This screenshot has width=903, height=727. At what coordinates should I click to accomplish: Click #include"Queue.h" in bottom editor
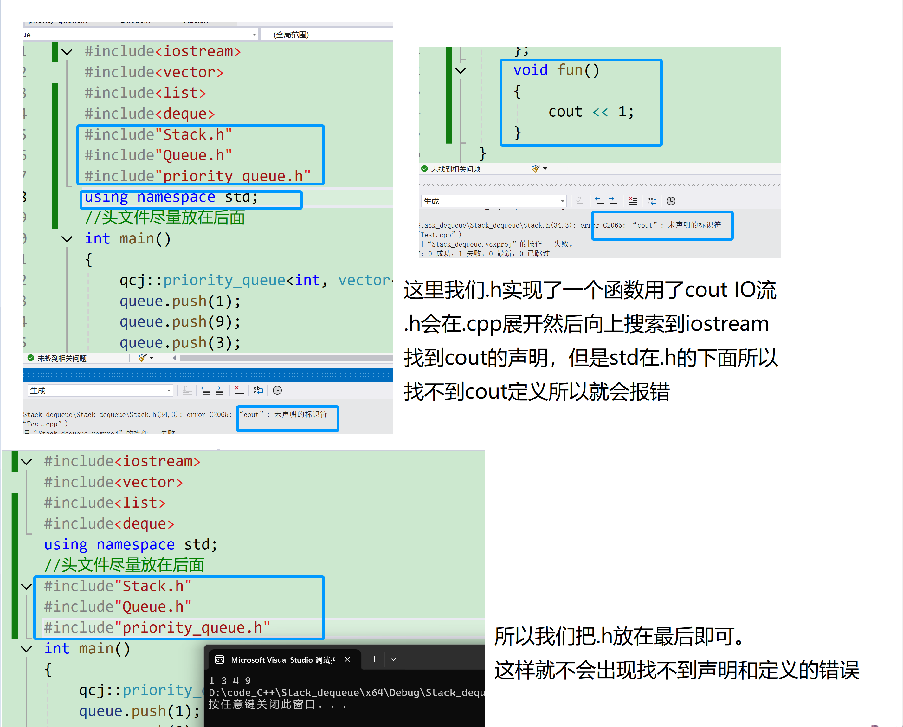118,607
